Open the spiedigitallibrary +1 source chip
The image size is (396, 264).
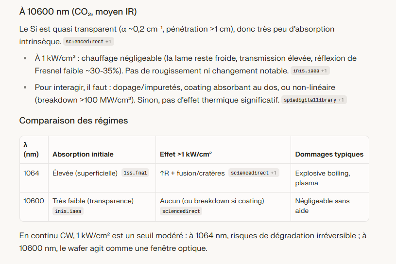314,100
